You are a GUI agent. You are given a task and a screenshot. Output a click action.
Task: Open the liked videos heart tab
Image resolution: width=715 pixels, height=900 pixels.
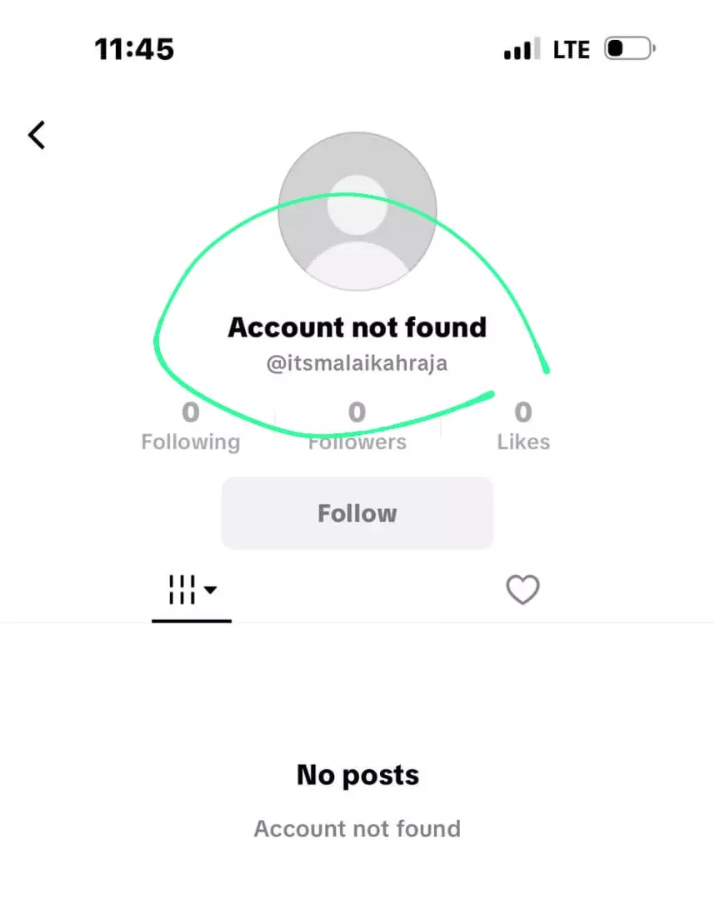[522, 589]
